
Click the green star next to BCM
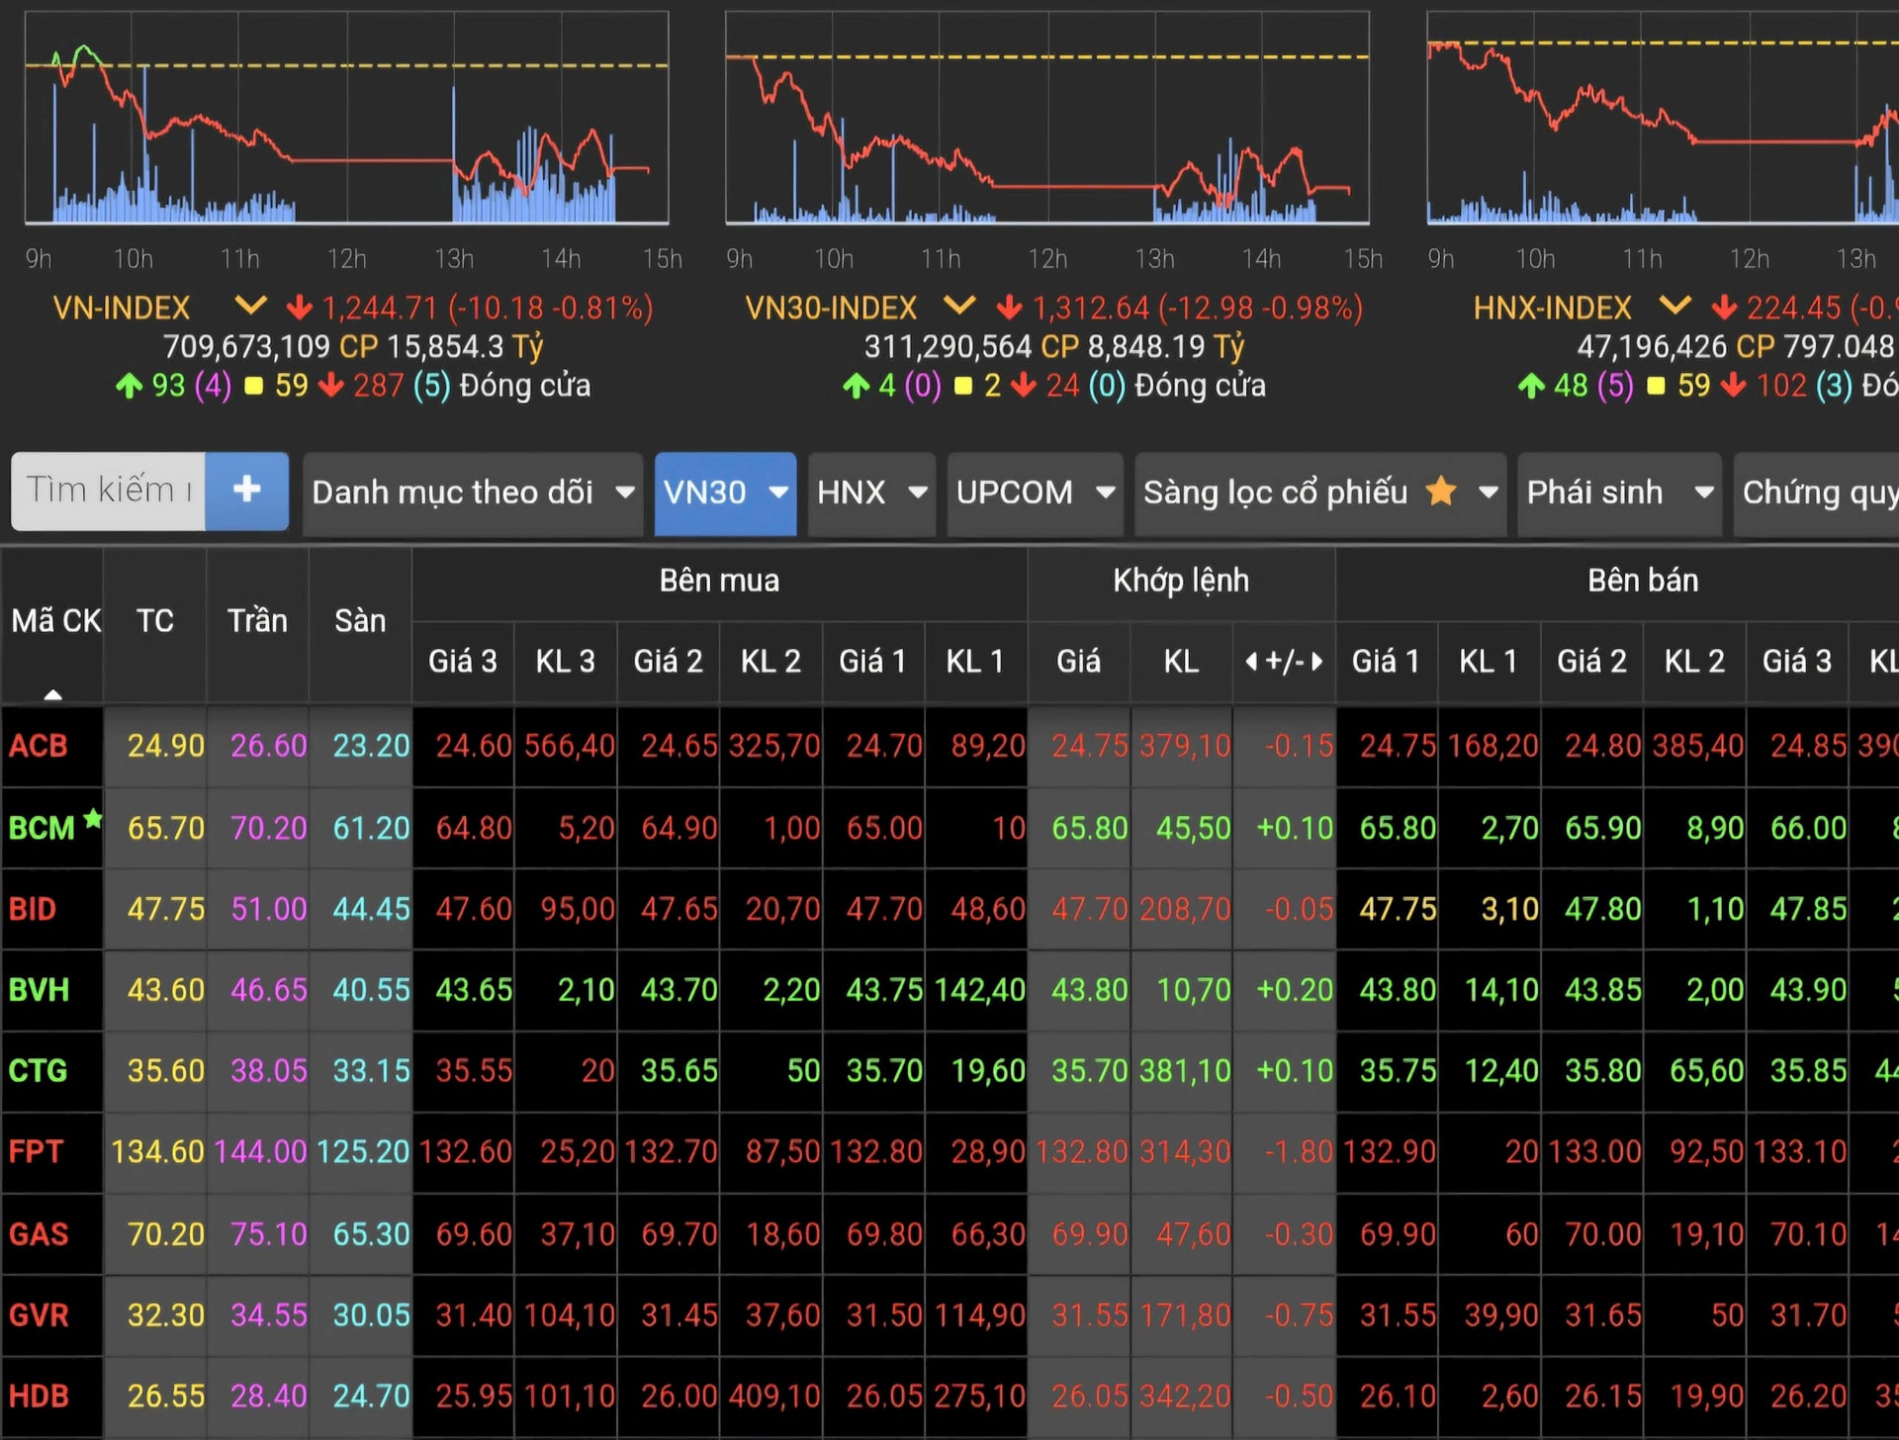click(93, 818)
